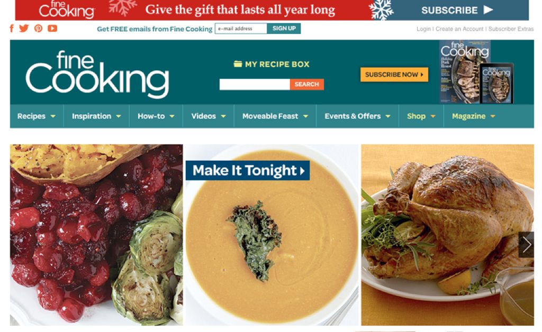Image resolution: width=542 pixels, height=332 pixels.
Task: Open the YouTube channel icon
Action: coord(52,29)
